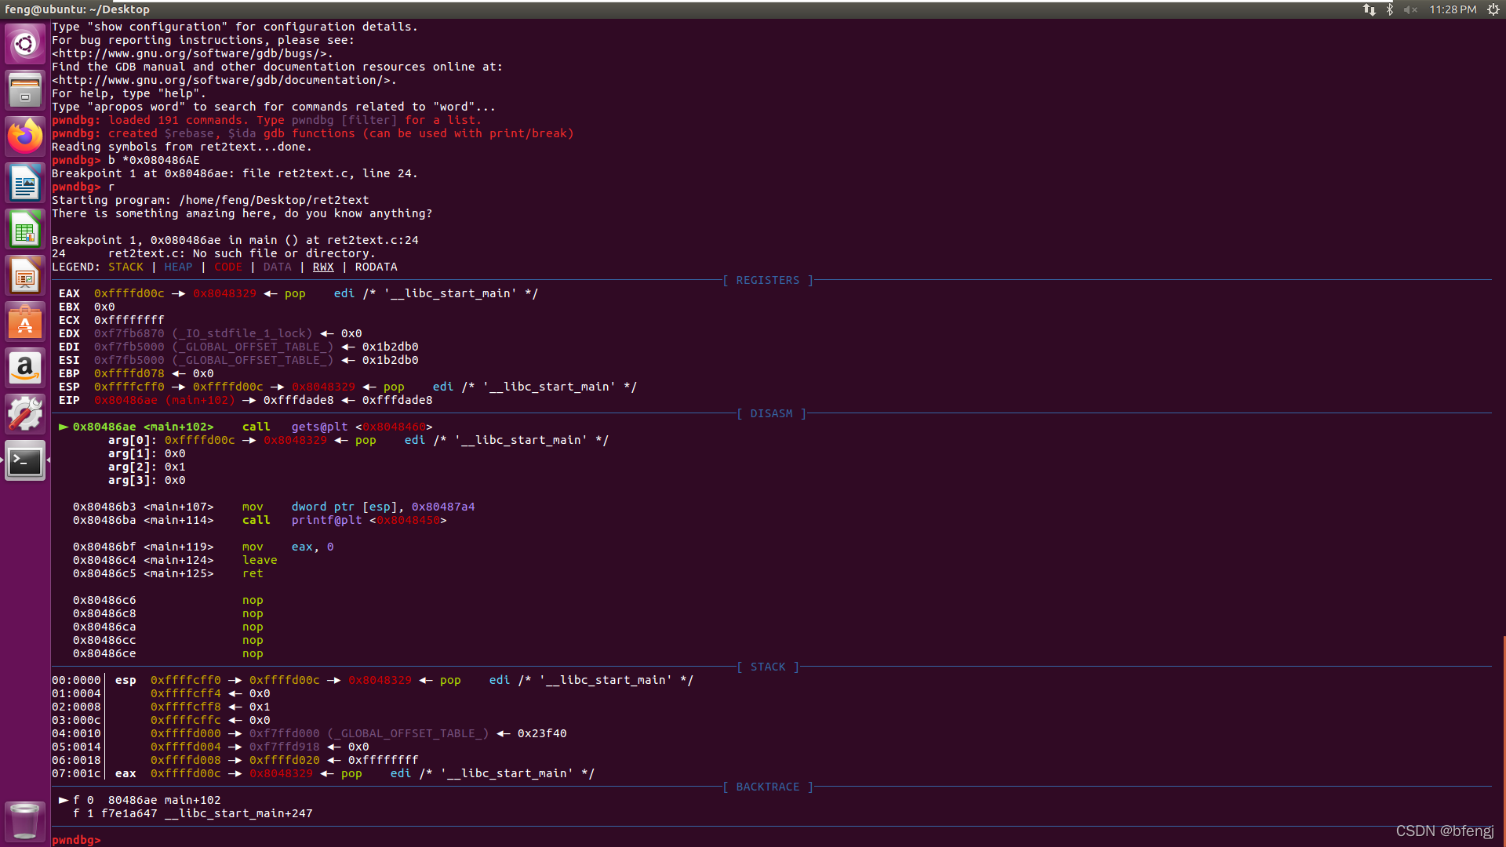Image resolution: width=1506 pixels, height=847 pixels.
Task: Click the ESP register value 0xffffcff0
Action: 129,387
